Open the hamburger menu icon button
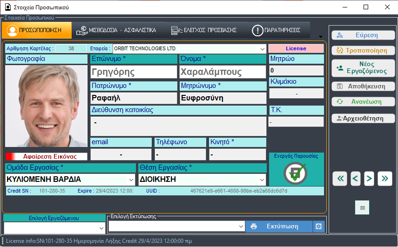Screen dimensions: 398x247 [362, 207]
